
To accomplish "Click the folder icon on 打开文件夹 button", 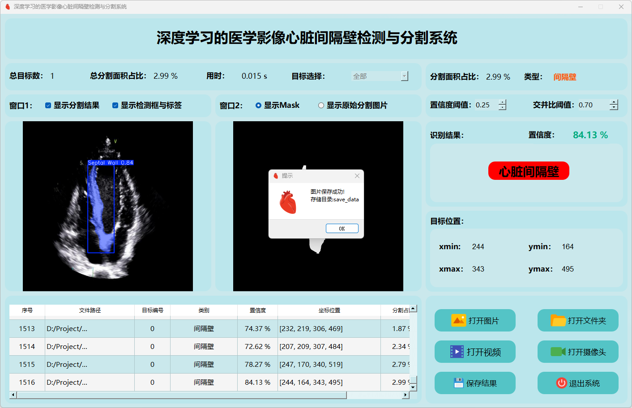I will [x=558, y=320].
